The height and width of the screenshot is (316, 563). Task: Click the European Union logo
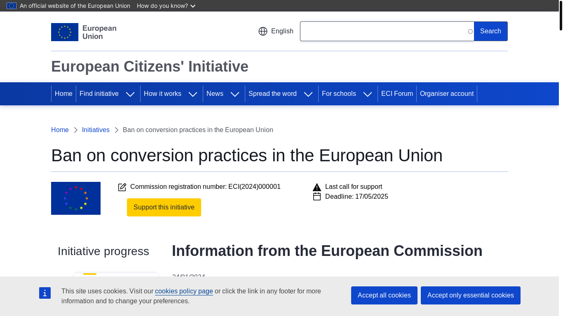coord(84,32)
